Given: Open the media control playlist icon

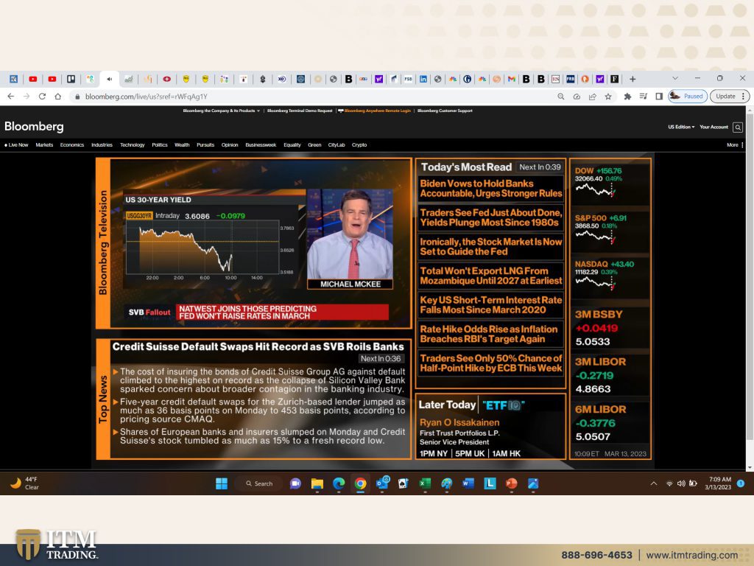Looking at the screenshot, I should coord(644,97).
